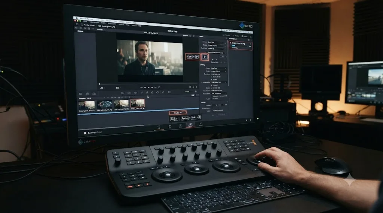Image resolution: width=383 pixels, height=213 pixels.
Task: Open the rocket Deliver page tab at bottom
Action: coord(200,124)
